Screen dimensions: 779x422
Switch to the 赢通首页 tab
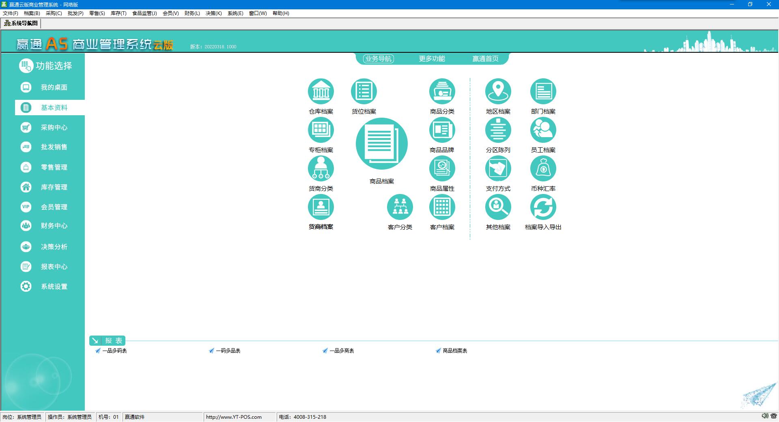485,59
